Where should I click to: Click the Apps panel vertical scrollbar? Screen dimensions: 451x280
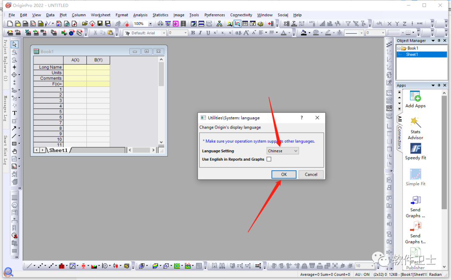(x=444, y=152)
